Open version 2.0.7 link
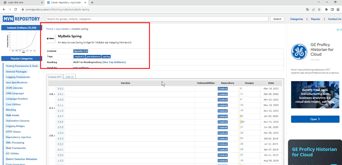The width and height of the screenshot is (342, 165). 60,116
